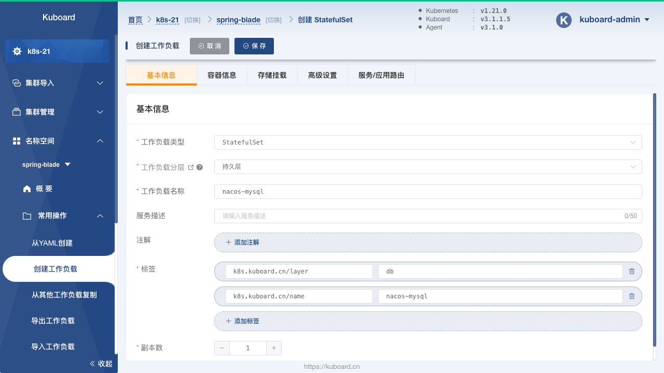
Task: Click the sidebar vertical scrollbar
Action: [116, 128]
